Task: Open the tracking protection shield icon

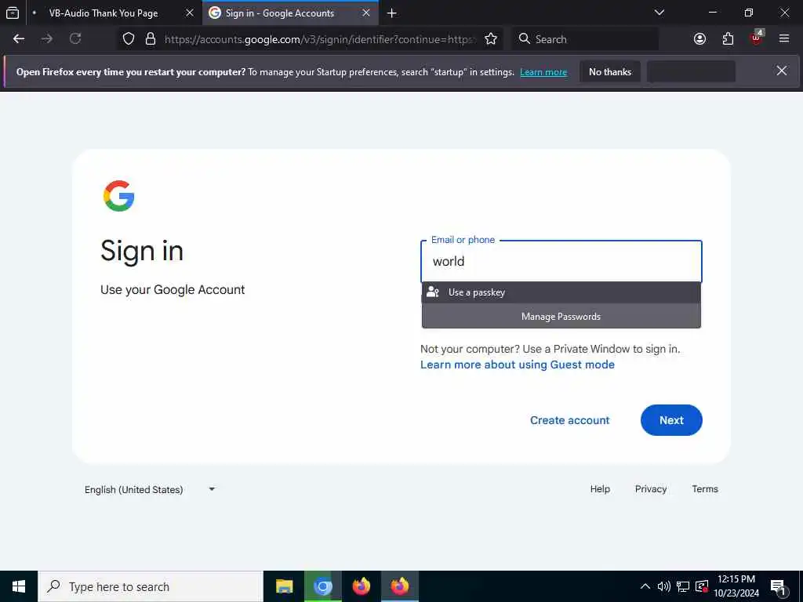Action: coord(129,39)
